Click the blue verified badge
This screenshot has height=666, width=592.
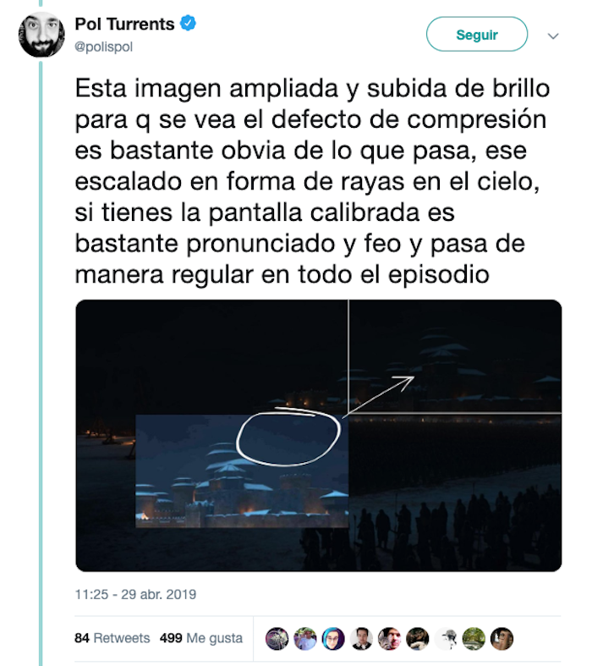pos(188,23)
